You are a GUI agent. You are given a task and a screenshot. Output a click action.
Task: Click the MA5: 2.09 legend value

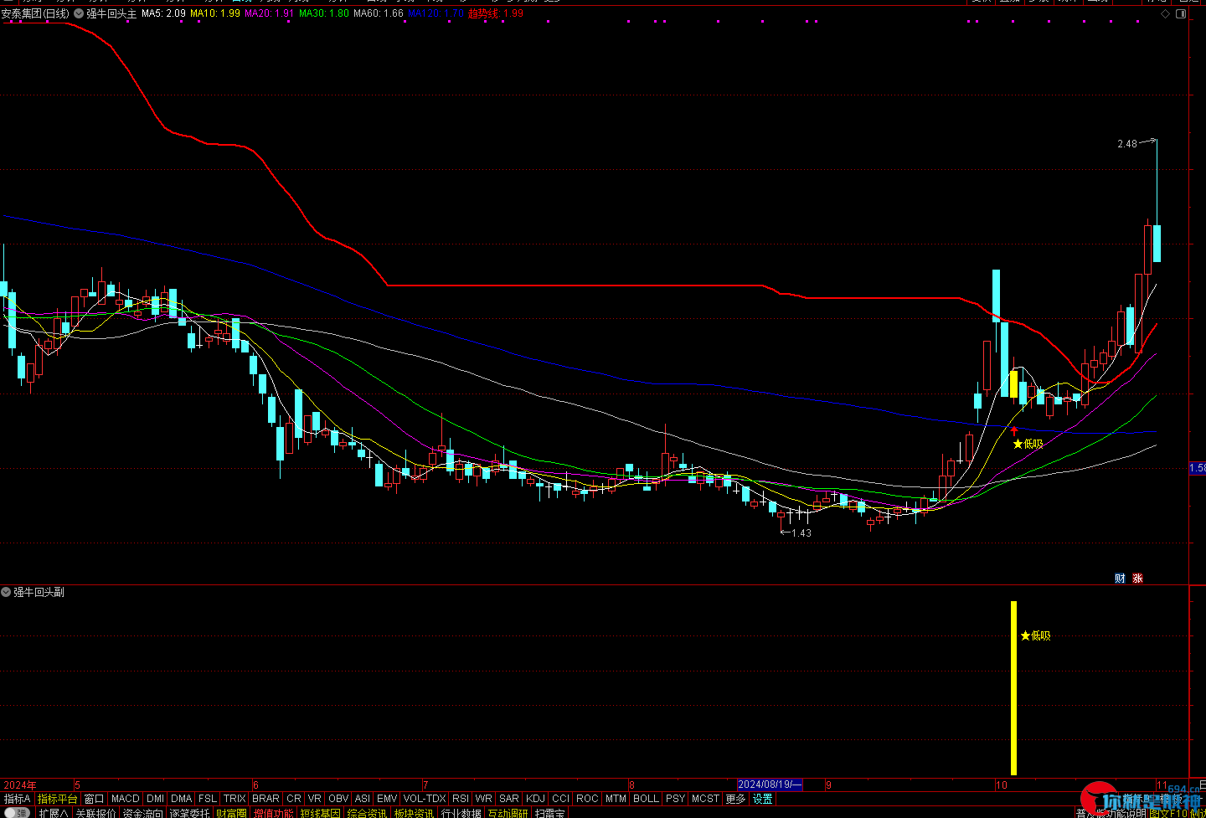tap(163, 13)
